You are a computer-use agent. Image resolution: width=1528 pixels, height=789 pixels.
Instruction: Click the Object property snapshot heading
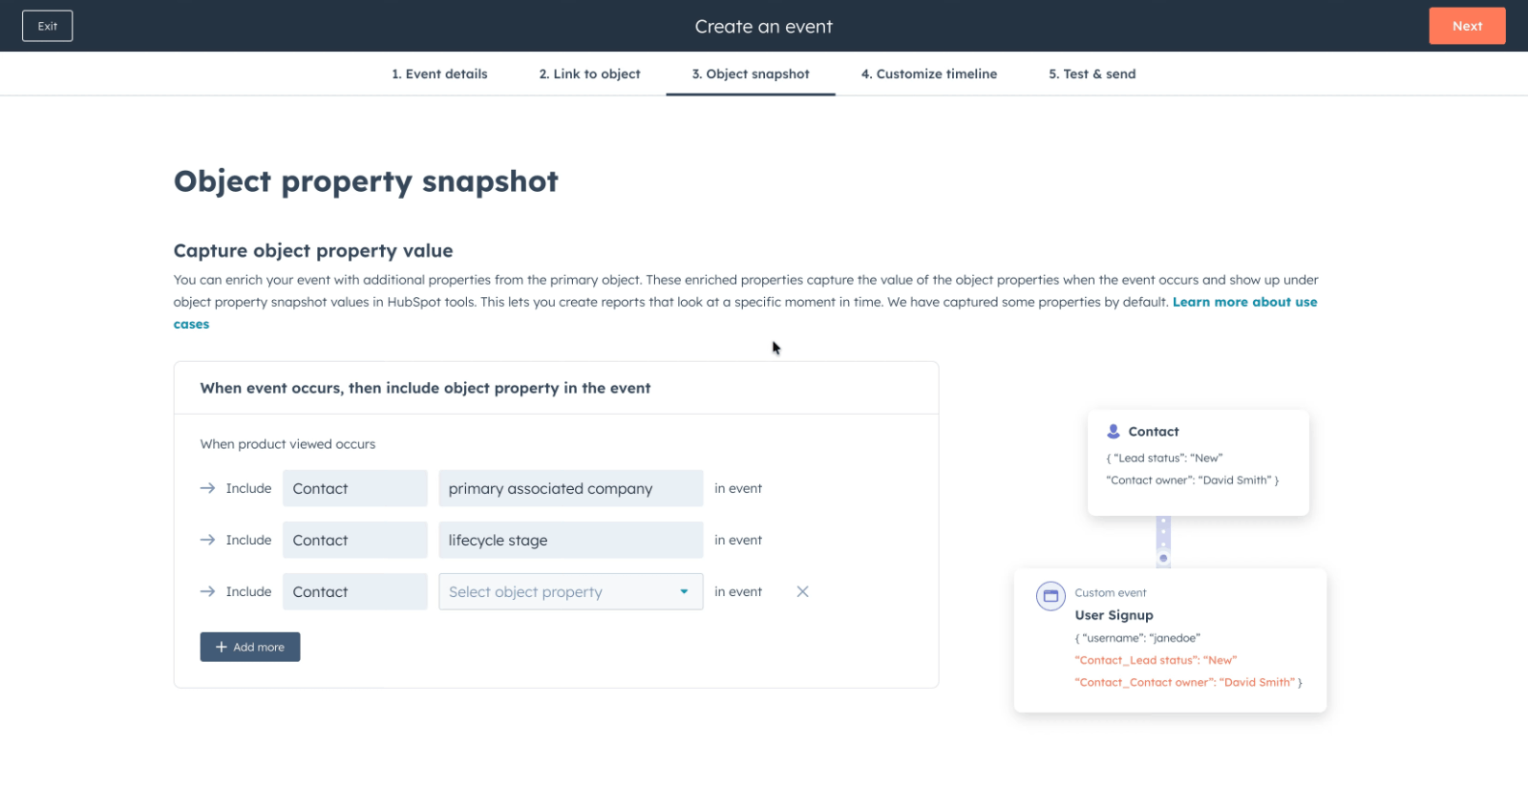[366, 181]
